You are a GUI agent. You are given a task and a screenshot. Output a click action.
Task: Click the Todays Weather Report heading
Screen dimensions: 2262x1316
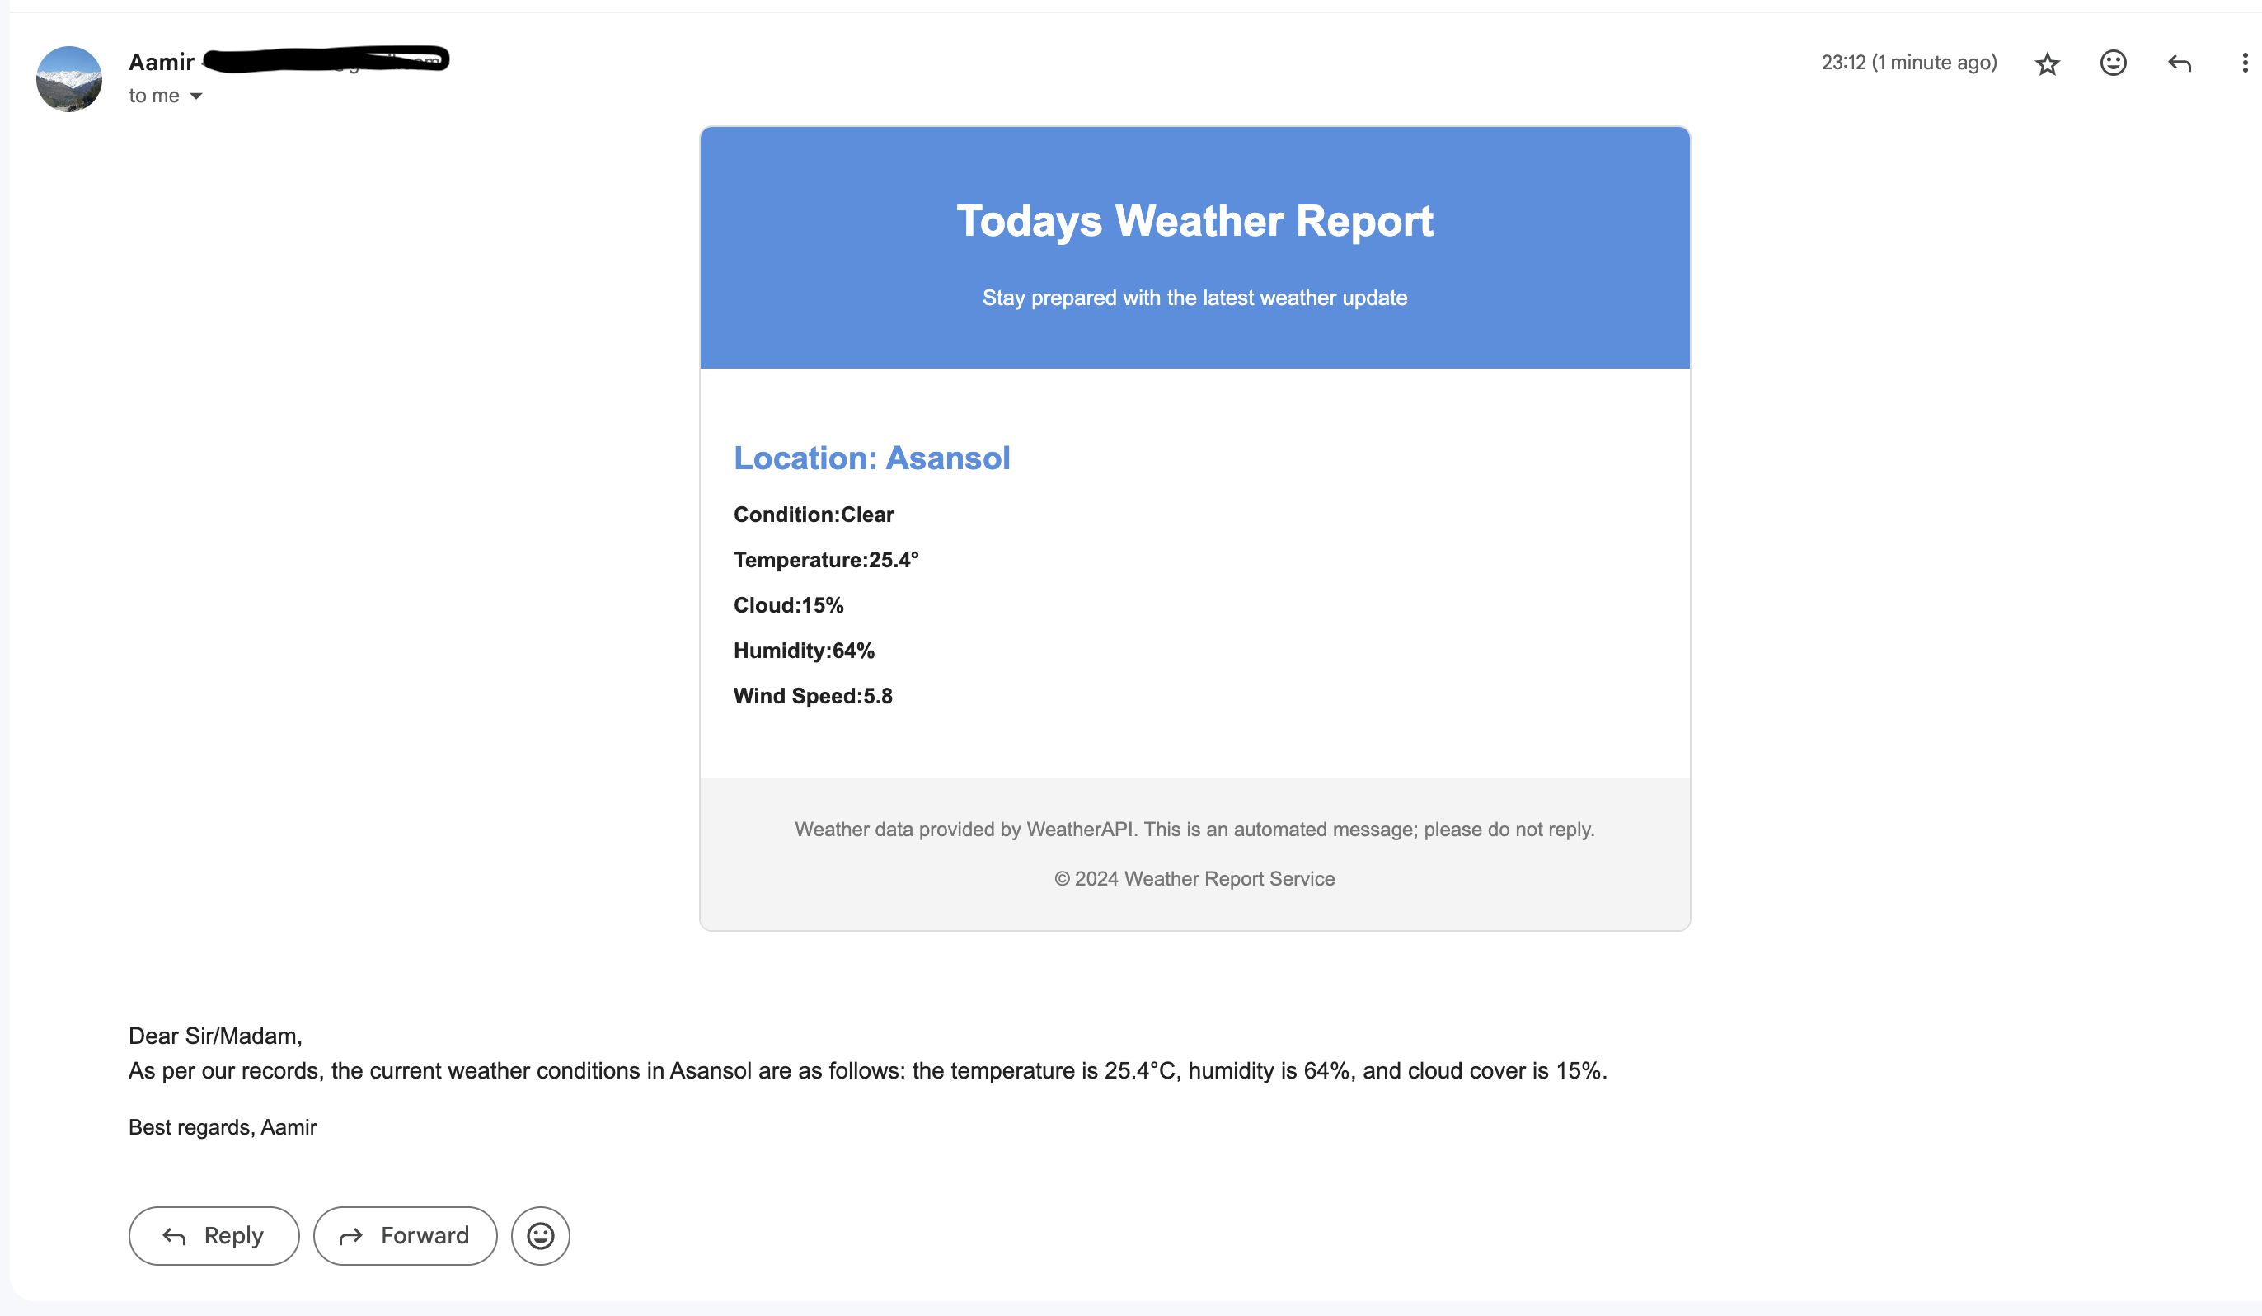click(1194, 221)
